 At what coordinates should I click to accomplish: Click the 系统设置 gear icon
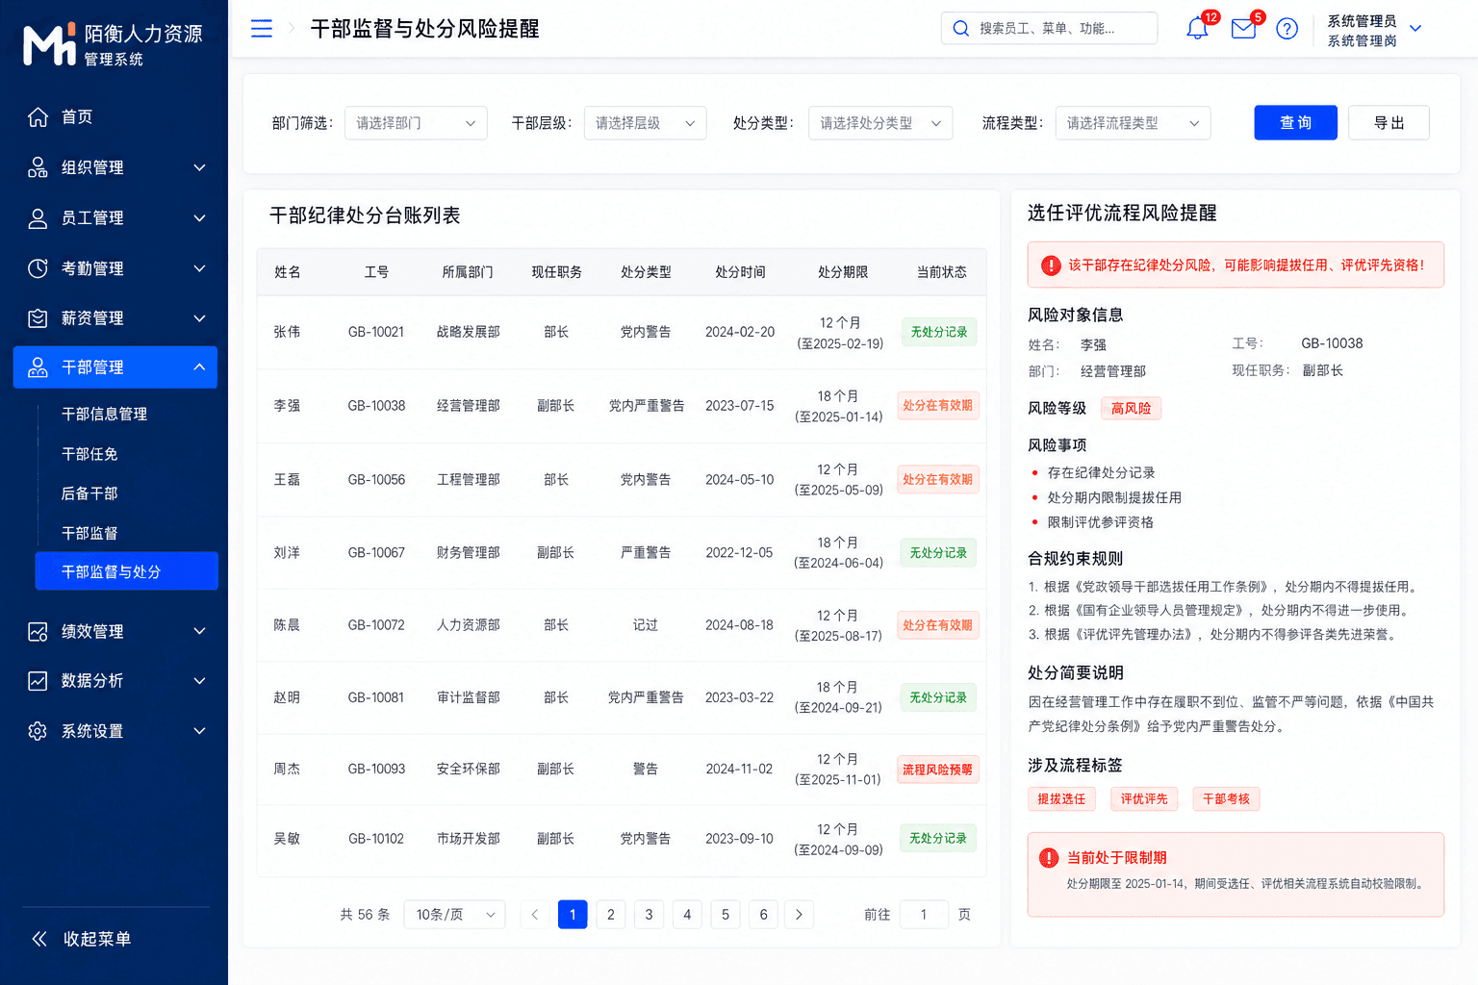pyautogui.click(x=38, y=731)
